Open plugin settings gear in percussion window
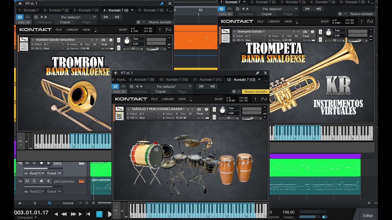Screen dimensions: 392x220 234,91
